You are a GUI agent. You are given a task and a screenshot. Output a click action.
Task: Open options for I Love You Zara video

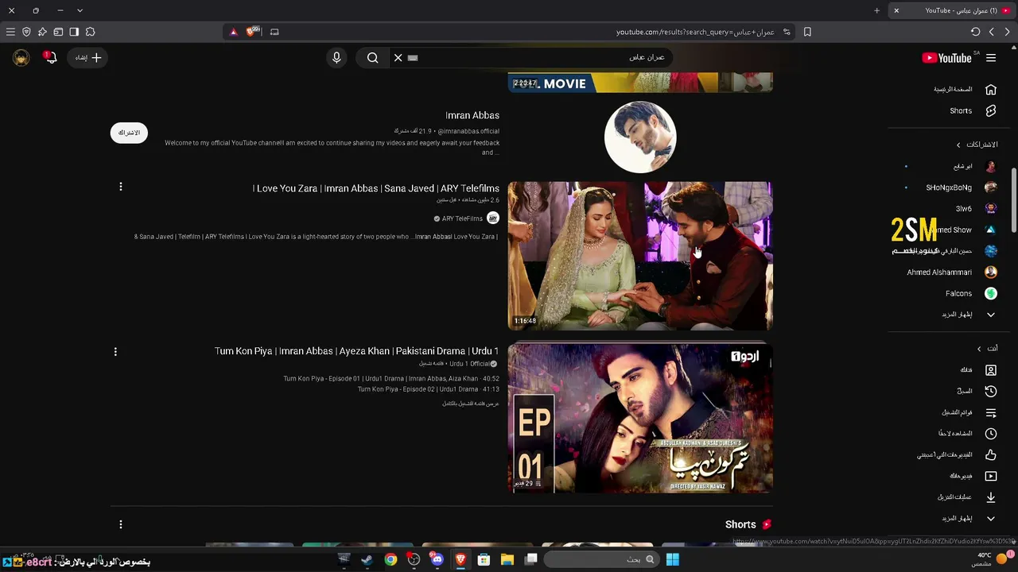[121, 187]
